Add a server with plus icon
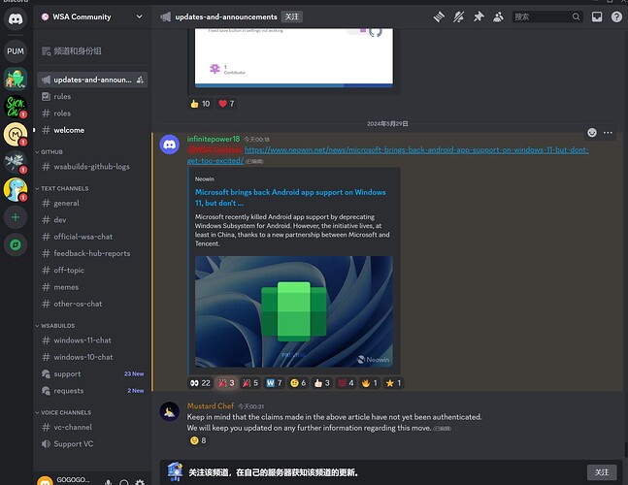Screen dimensions: 628x485 pos(16,217)
